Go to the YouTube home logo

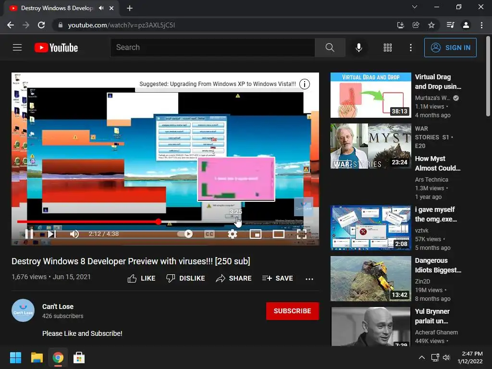(56, 48)
